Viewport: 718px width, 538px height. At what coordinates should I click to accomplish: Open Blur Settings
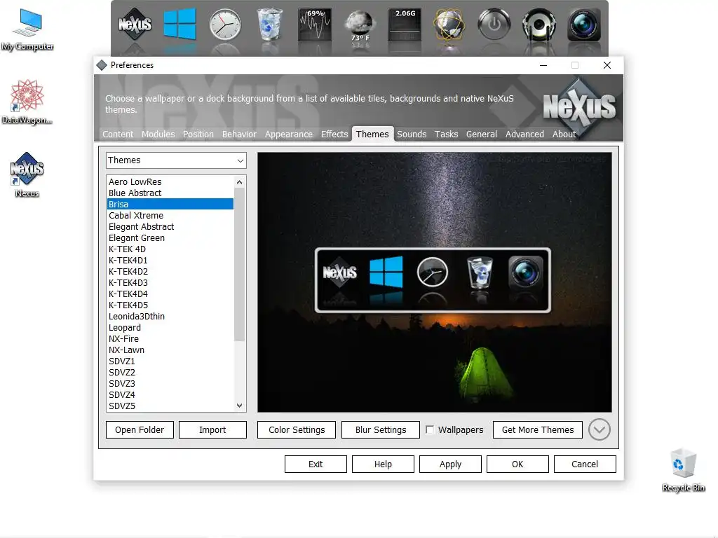pyautogui.click(x=381, y=429)
